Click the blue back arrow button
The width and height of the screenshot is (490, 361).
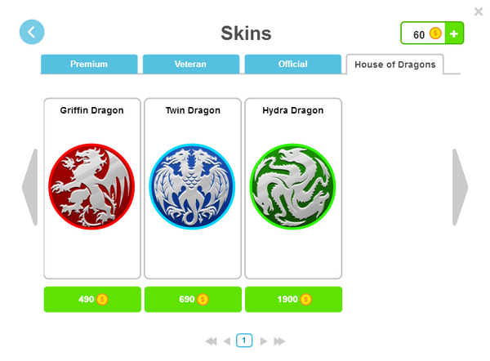[32, 32]
